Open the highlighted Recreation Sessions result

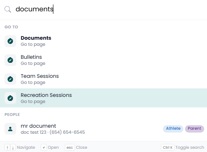click(103, 98)
